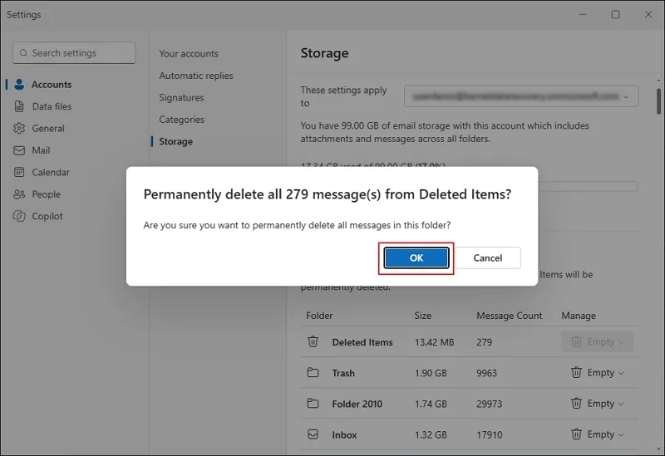Select the Mail envelope icon

pyautogui.click(x=19, y=150)
